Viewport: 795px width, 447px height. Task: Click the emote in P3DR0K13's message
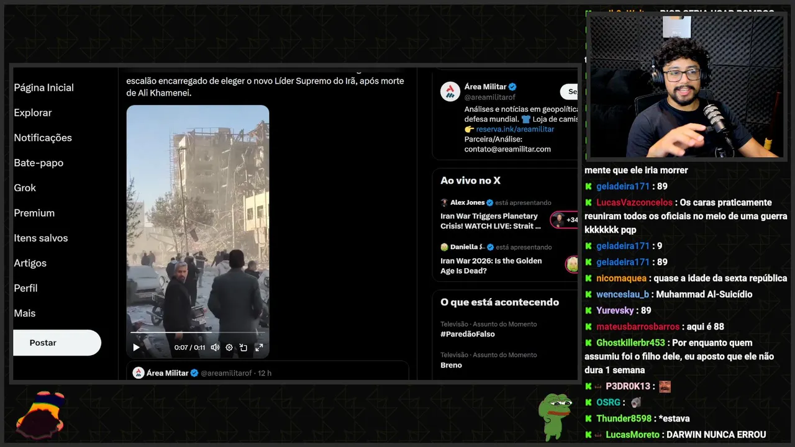click(665, 386)
